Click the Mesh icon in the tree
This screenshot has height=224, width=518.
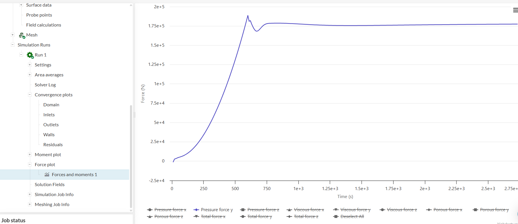[22, 35]
